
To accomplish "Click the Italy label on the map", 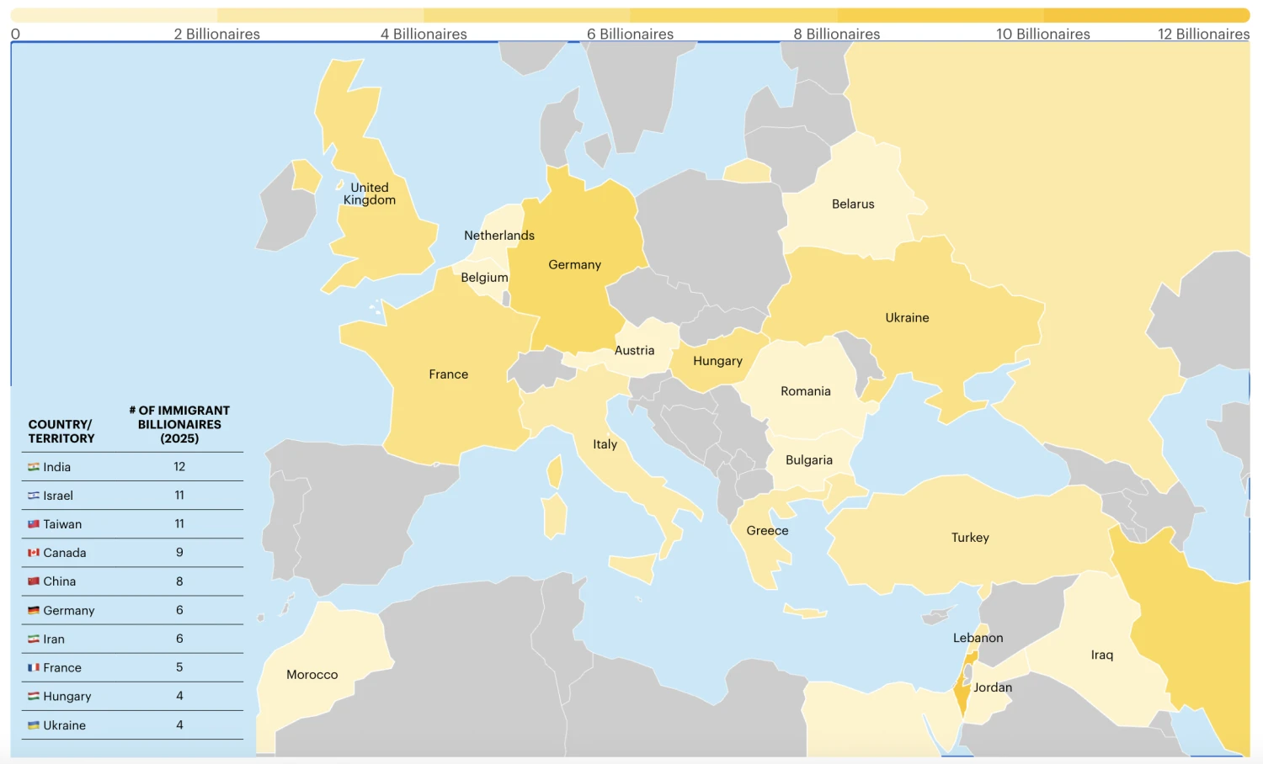I will [x=605, y=444].
